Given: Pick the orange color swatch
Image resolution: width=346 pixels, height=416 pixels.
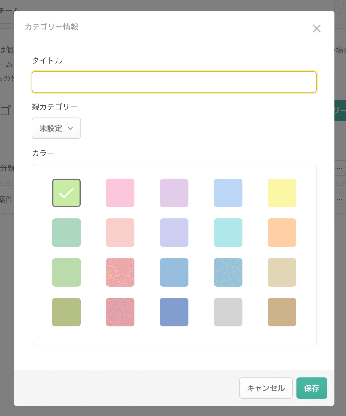Looking at the screenshot, I should (x=282, y=233).
